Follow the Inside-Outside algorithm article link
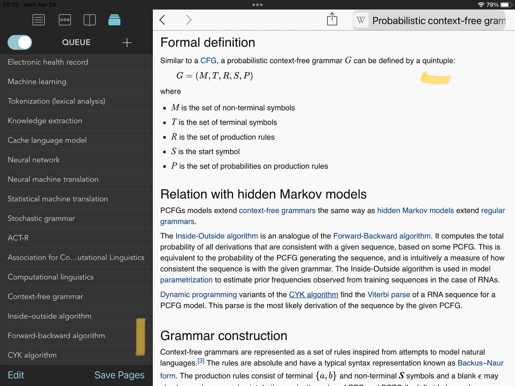515x386 pixels. click(x=217, y=236)
